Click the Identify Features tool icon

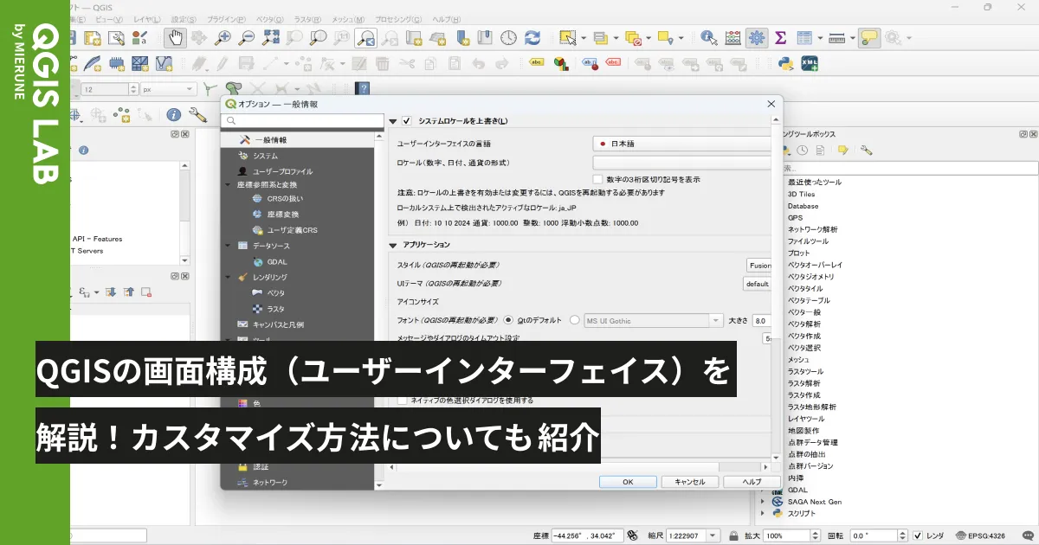tap(709, 37)
